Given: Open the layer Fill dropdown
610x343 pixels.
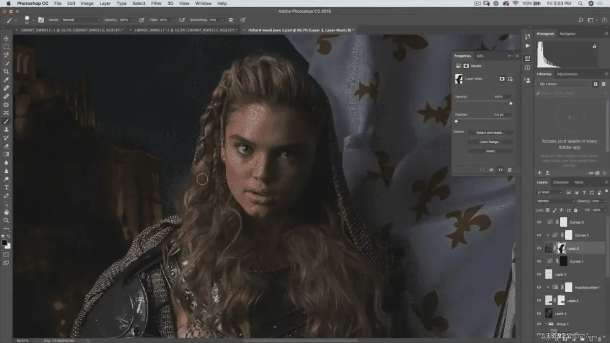Looking at the screenshot, I should coord(604,210).
